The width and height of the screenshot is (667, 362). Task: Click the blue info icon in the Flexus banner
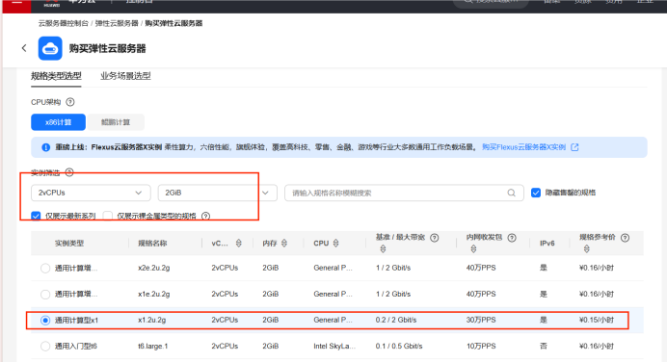(45, 147)
